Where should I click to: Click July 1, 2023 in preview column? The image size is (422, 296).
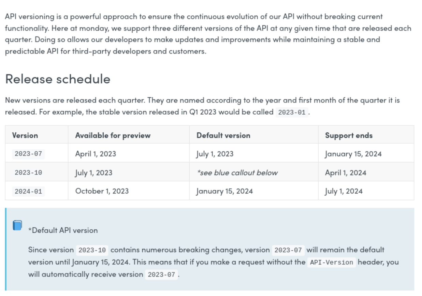pos(94,172)
